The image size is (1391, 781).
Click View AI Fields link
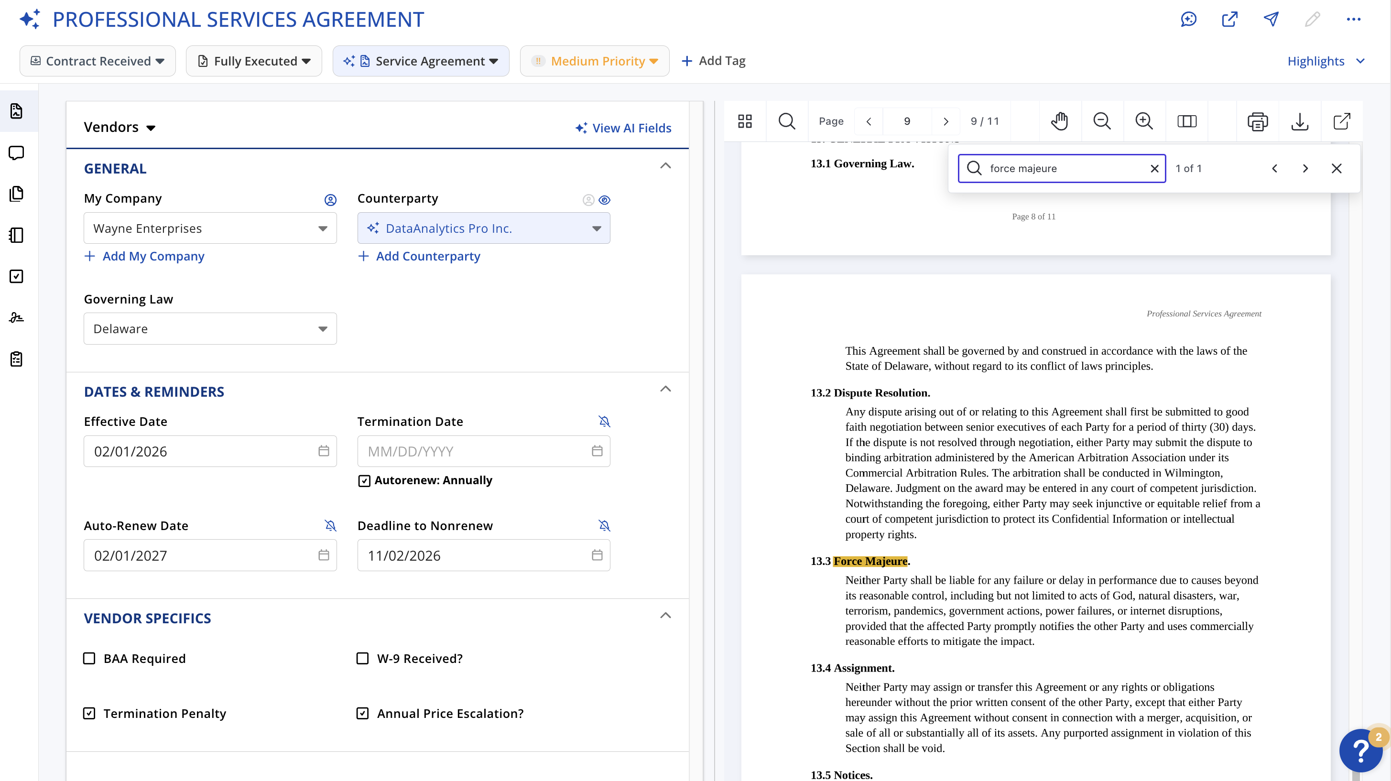tap(623, 128)
